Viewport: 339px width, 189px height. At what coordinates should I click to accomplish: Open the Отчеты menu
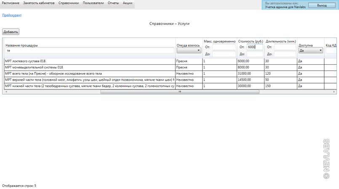point(113,3)
